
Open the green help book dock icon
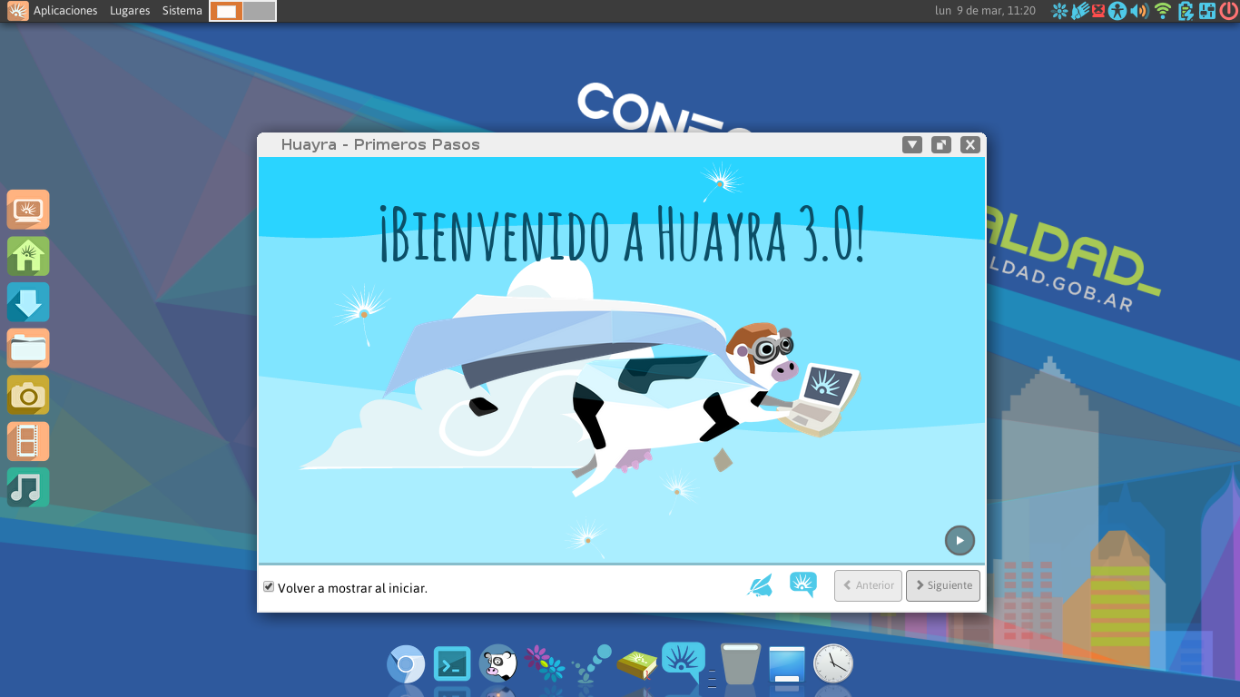(x=637, y=665)
